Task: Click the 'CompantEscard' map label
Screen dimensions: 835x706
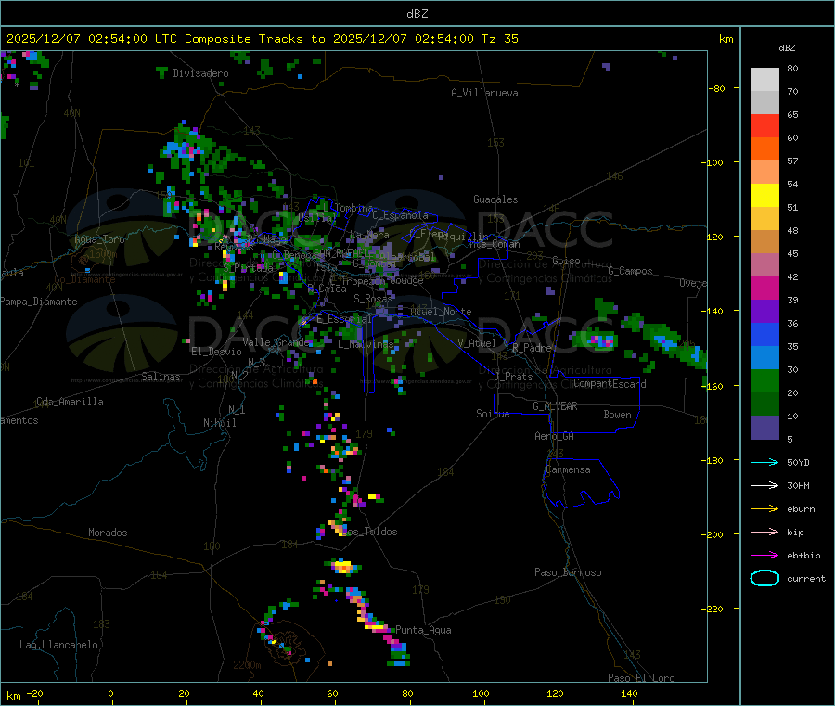Action: 610,384
